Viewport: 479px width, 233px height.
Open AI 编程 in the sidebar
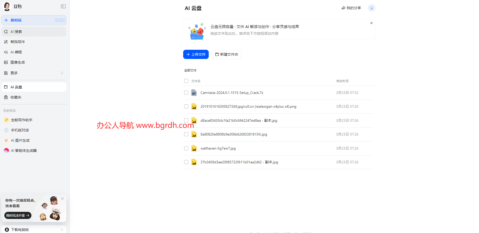coord(34,52)
